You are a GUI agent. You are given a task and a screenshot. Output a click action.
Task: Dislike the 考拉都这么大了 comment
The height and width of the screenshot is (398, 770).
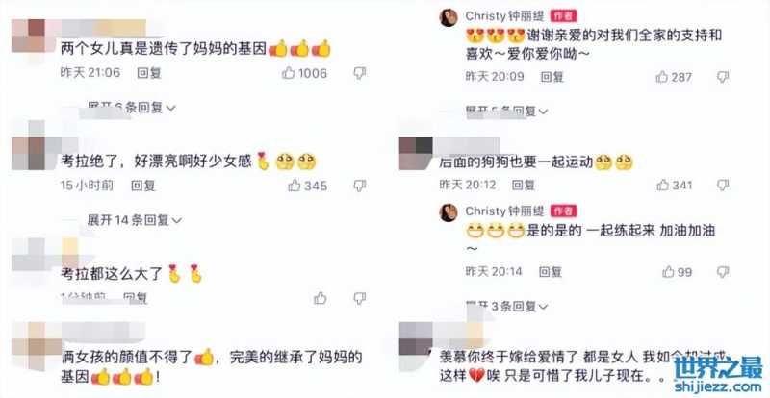(x=360, y=298)
